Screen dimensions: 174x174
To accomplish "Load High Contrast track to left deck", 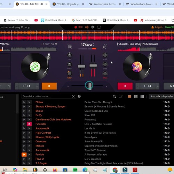I will click(24, 133).
